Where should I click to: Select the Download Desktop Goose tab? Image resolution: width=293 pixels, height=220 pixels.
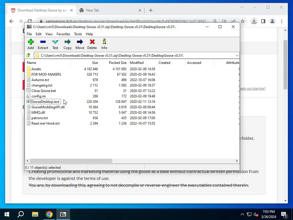pyautogui.click(x=42, y=10)
